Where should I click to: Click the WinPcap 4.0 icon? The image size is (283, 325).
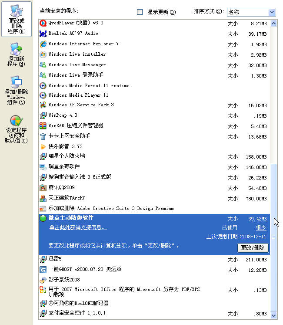pos(43,115)
